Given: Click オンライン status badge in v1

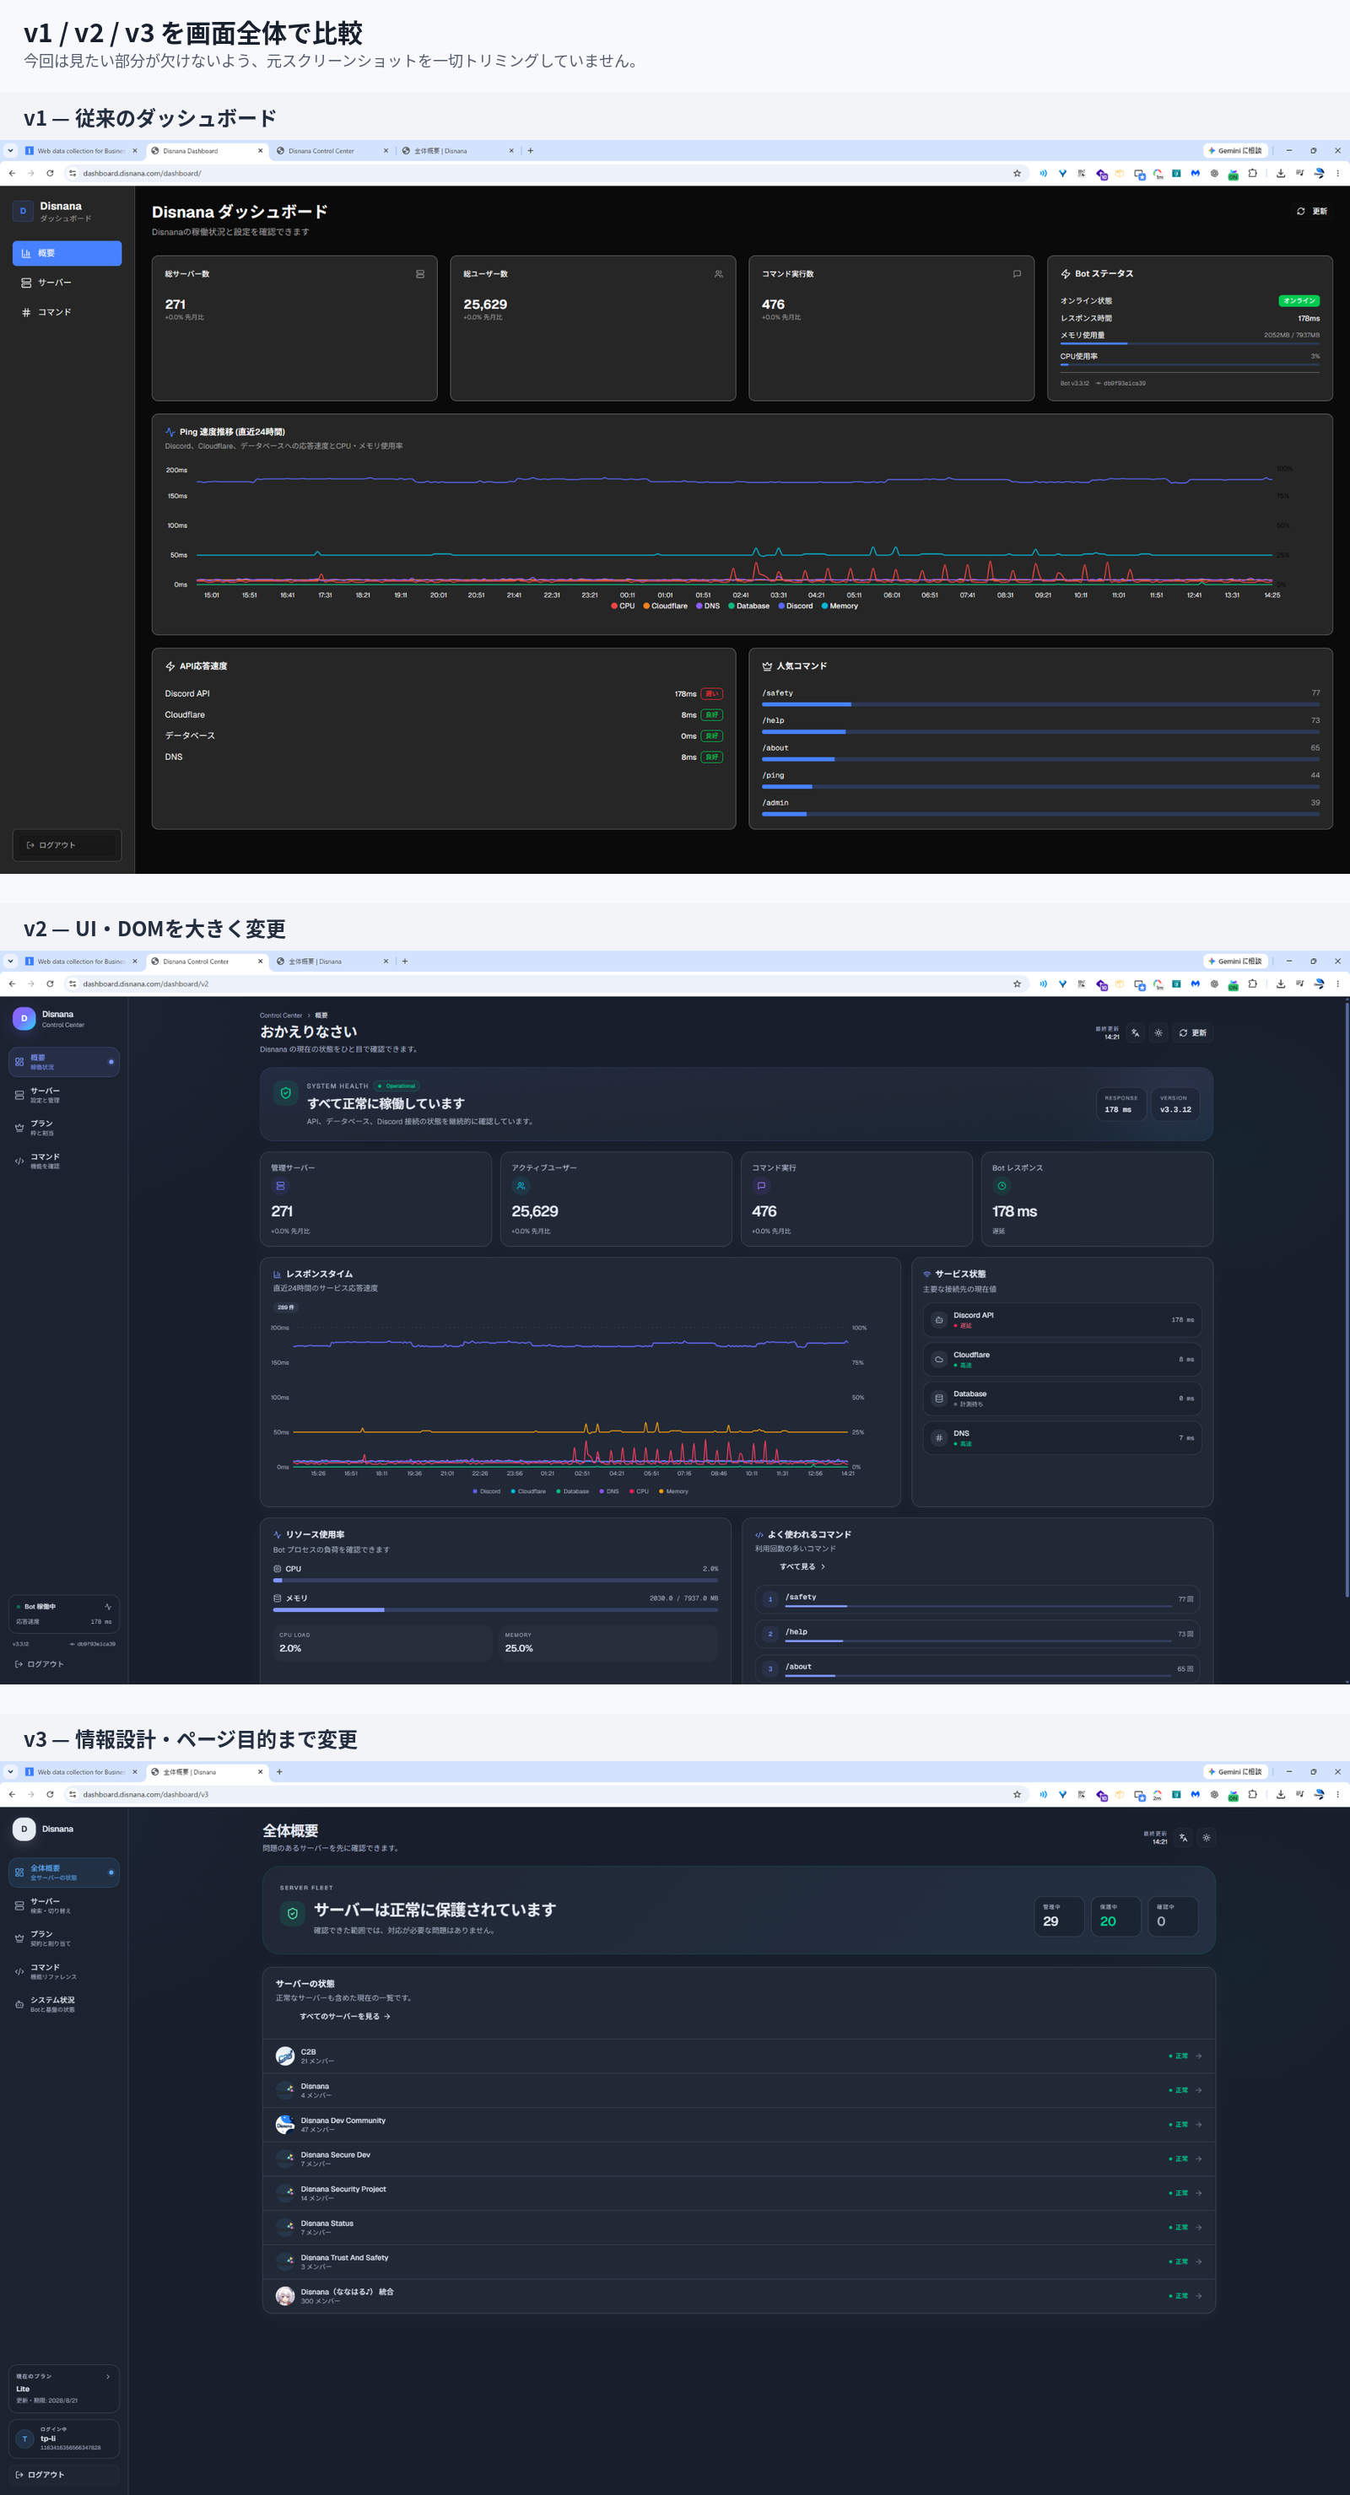Looking at the screenshot, I should pos(1299,300).
